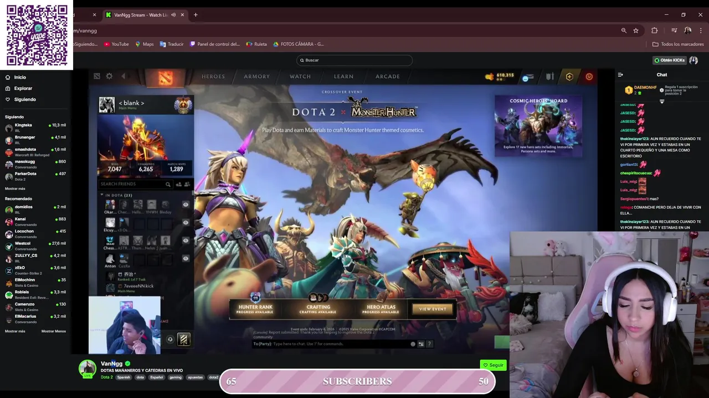709x398 pixels.
Task: Click the Kick Inicio home icon
Action: 8,77
